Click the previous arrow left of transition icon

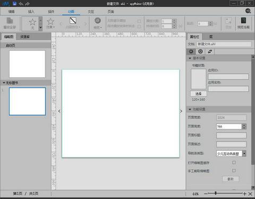[61, 24]
